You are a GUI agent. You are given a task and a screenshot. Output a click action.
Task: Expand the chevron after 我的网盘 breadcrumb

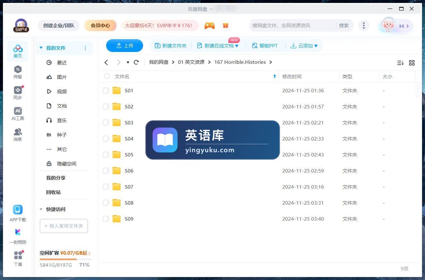click(173, 62)
